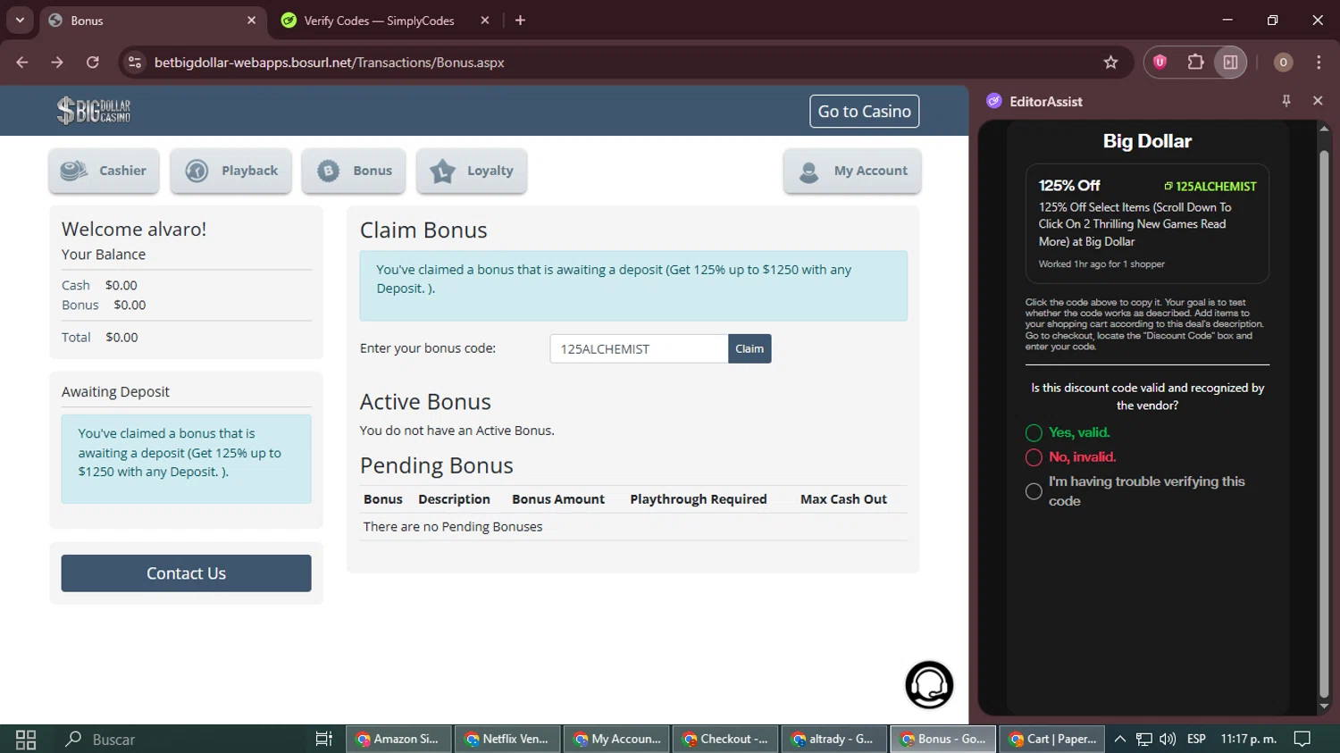Screen dimensions: 1340x753
Task: Click the 'Max Cash Out' column header
Action: [843, 499]
